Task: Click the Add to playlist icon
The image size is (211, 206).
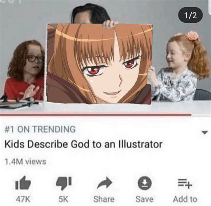Action: coord(185,183)
